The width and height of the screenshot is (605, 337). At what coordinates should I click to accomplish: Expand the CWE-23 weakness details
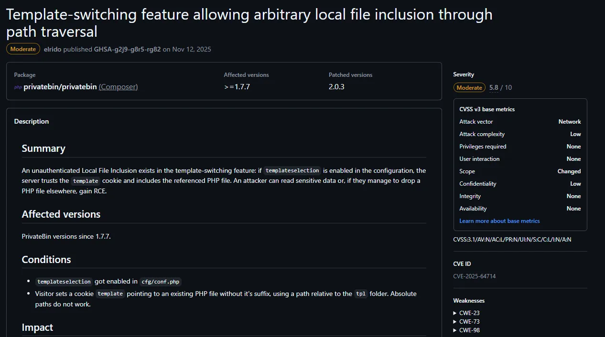pos(469,313)
